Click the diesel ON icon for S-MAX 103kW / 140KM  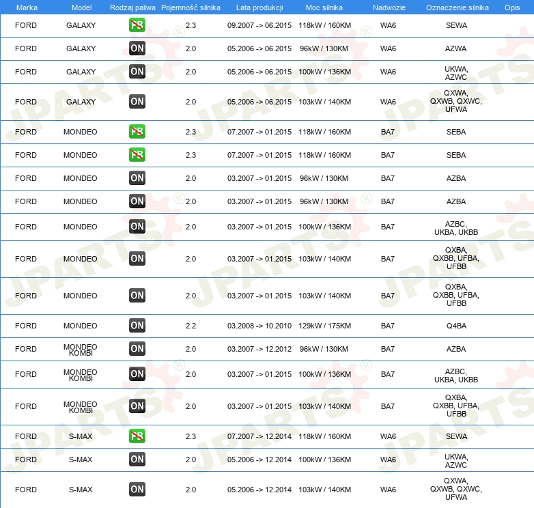point(137,490)
